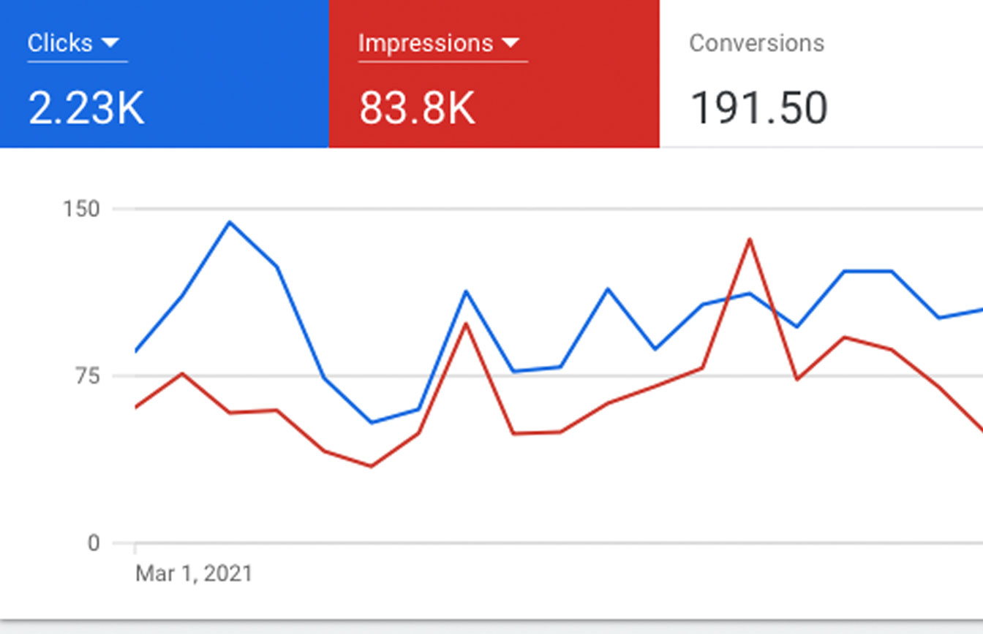This screenshot has width=983, height=634.
Task: Expand the Impressions metric dropdown arrow
Action: pos(511,43)
